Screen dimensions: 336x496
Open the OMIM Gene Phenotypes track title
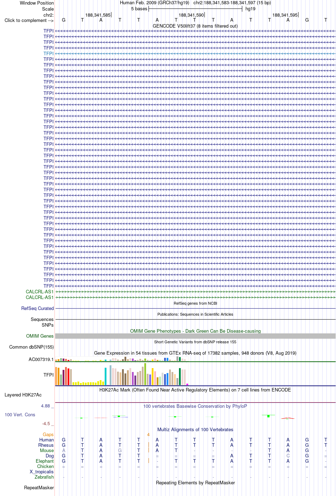[195, 331]
